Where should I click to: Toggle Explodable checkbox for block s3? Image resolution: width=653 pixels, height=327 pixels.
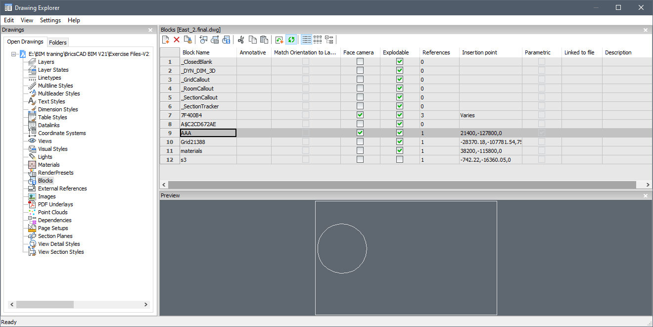(399, 159)
